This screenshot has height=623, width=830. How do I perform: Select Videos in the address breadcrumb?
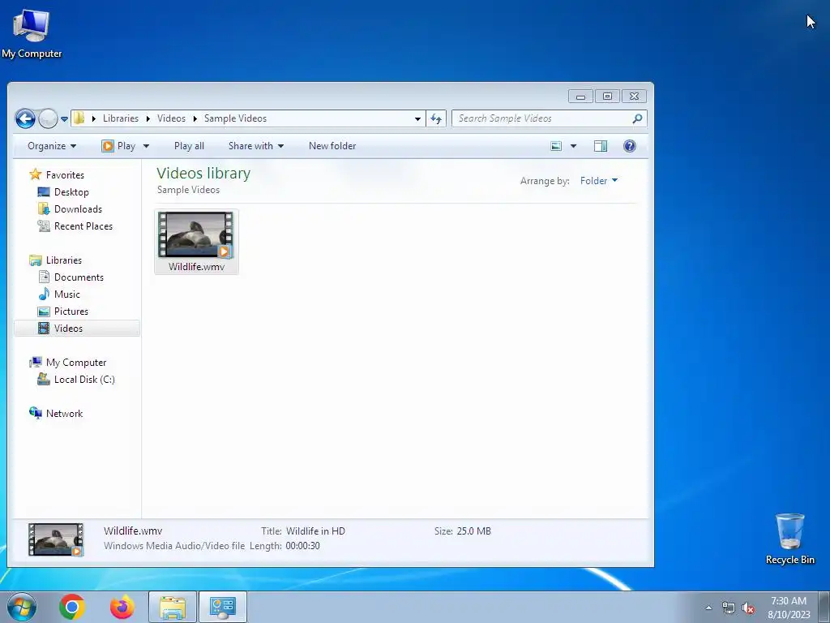click(171, 118)
